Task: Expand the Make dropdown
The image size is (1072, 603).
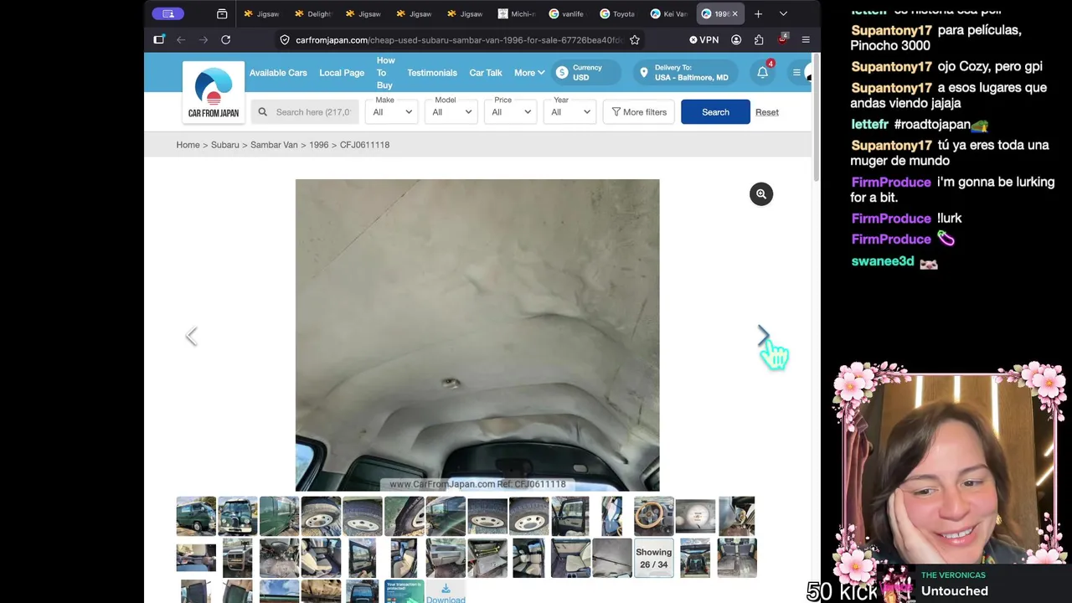Action: pos(391,112)
